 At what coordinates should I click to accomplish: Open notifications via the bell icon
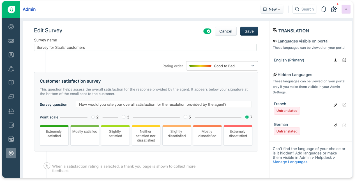[x=324, y=9]
